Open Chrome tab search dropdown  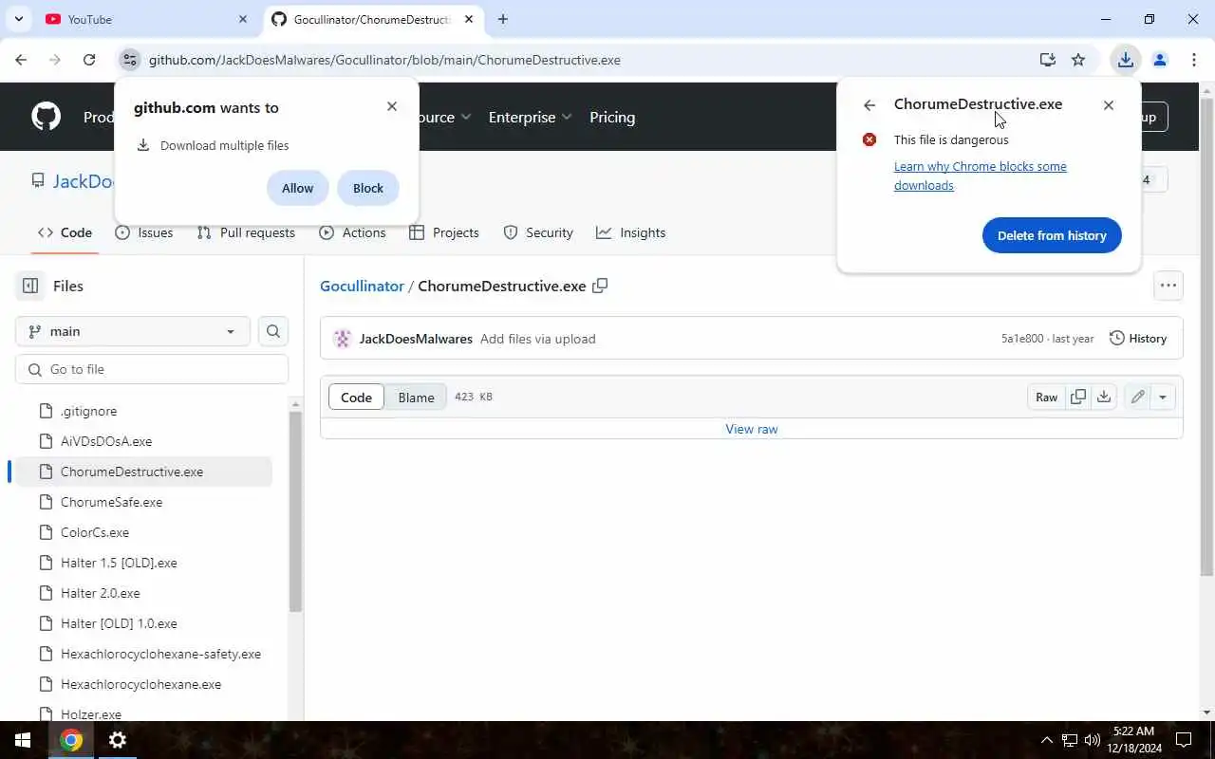[18, 19]
